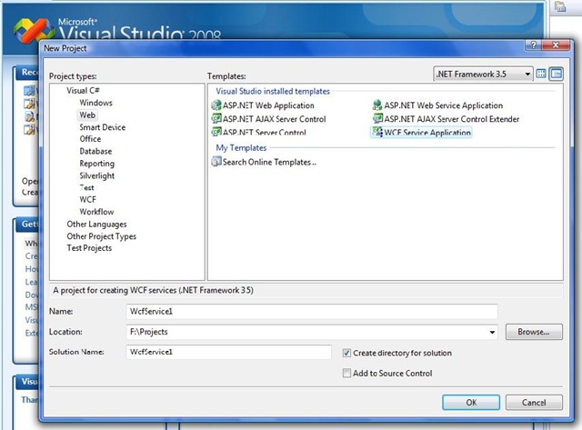
Task: Click ASP.NET AJAX Server Control icon
Action: [216, 119]
